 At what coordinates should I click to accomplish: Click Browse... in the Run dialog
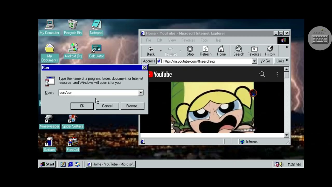click(133, 106)
